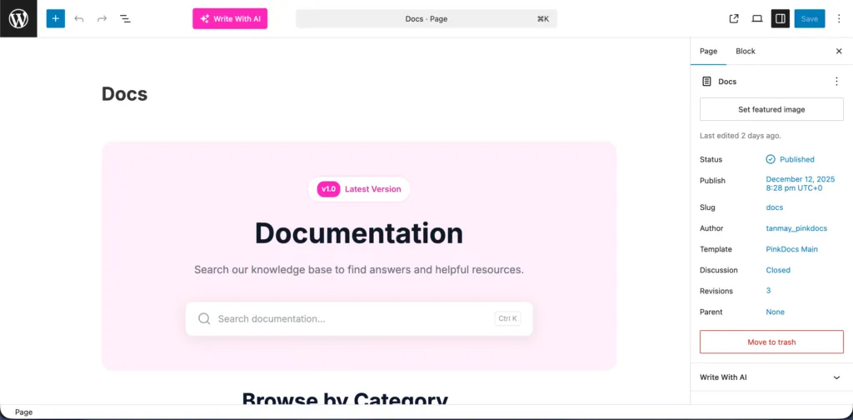Click Set featured image button
Screen dimensions: 853x420
771,109
